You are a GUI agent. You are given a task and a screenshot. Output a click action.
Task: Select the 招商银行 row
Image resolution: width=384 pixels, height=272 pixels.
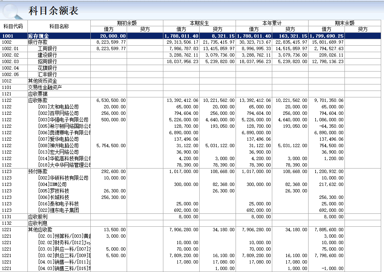pos(190,61)
